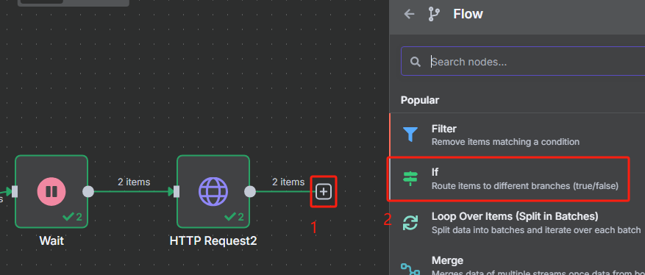645x275 pixels.
Task: Click the Wait node output connector
Action: pos(88,192)
